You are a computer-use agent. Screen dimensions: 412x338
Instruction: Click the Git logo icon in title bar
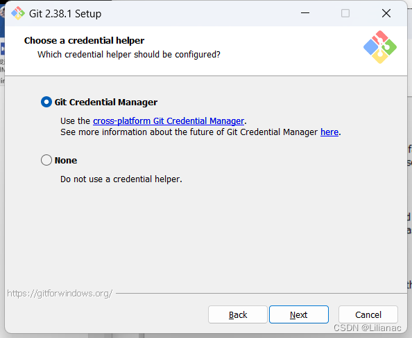pos(18,13)
